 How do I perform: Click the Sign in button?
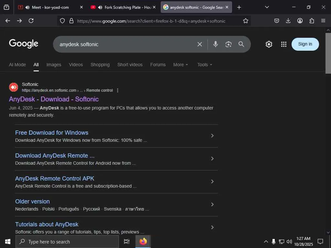[x=305, y=44]
